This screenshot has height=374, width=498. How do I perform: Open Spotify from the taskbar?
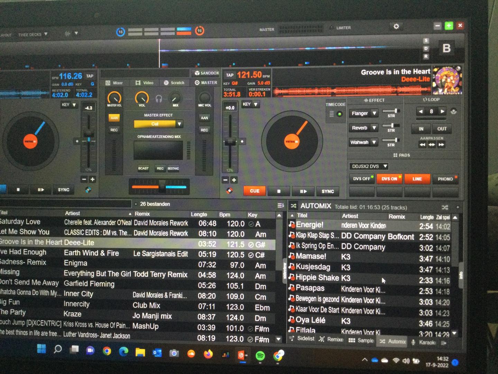(260, 355)
